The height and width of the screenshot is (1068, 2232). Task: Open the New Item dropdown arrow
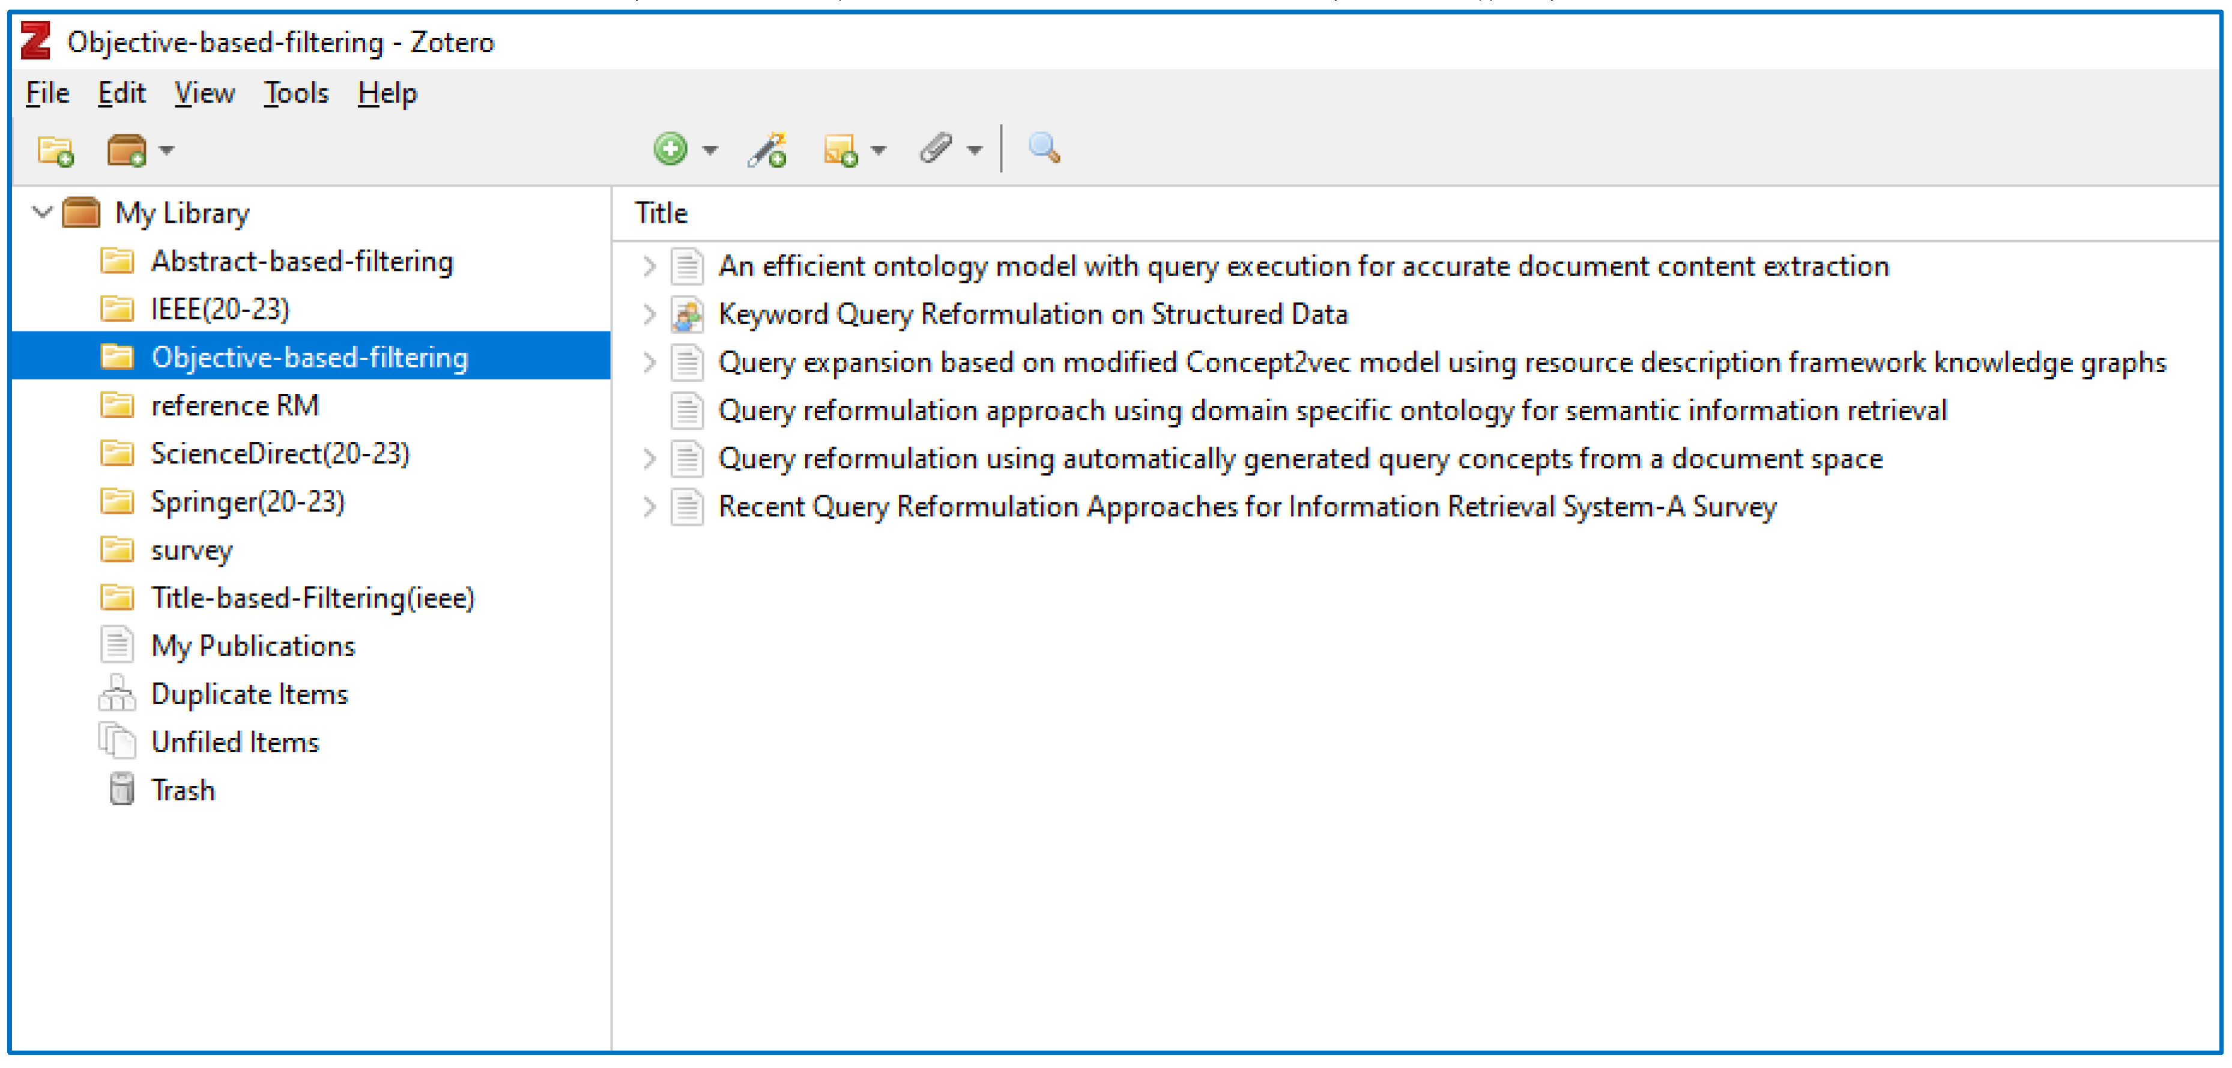[710, 151]
